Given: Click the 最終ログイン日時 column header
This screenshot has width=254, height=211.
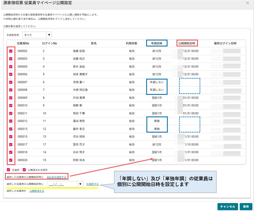Looking at the screenshot, I should click(225, 43).
